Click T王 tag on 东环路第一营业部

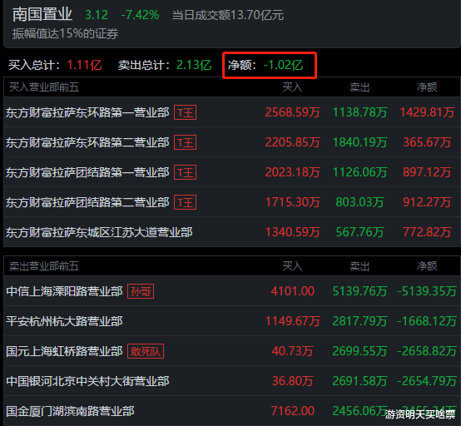tap(186, 112)
